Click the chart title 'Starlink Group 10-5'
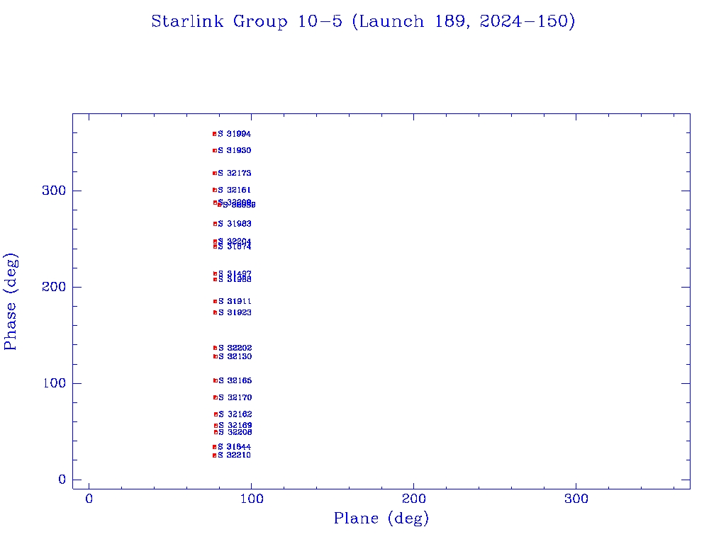Image resolution: width=726 pixels, height=544 pixels. [247, 21]
